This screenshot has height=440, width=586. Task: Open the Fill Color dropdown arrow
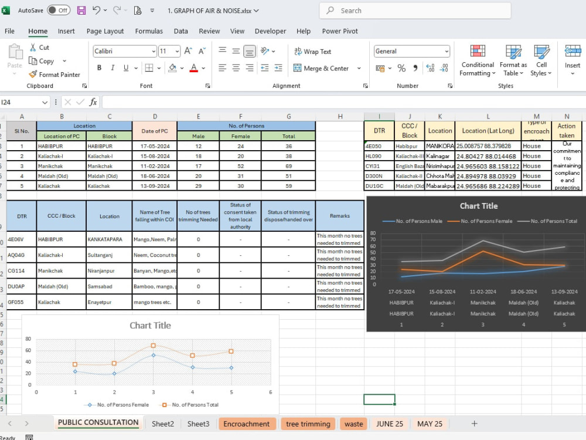(x=182, y=68)
